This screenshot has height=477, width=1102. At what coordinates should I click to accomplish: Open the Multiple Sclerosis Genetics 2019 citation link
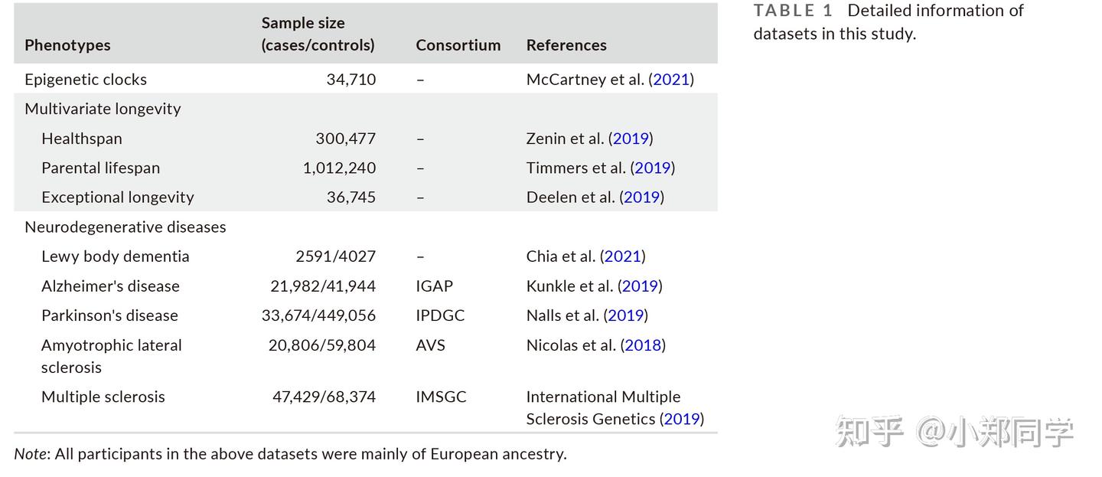pos(681,419)
